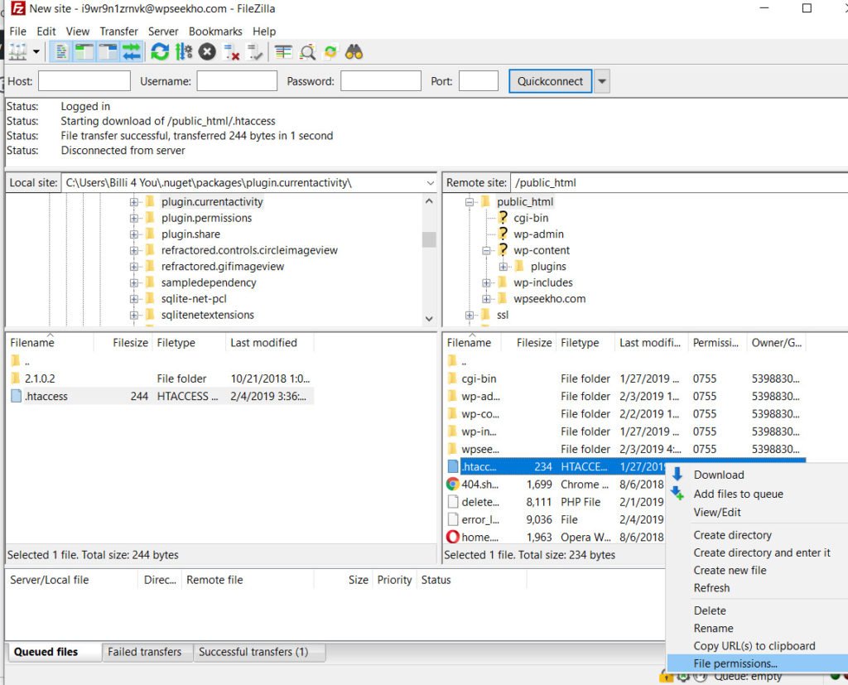Open the Bookmarks menu
The height and width of the screenshot is (685, 848).
click(x=215, y=31)
